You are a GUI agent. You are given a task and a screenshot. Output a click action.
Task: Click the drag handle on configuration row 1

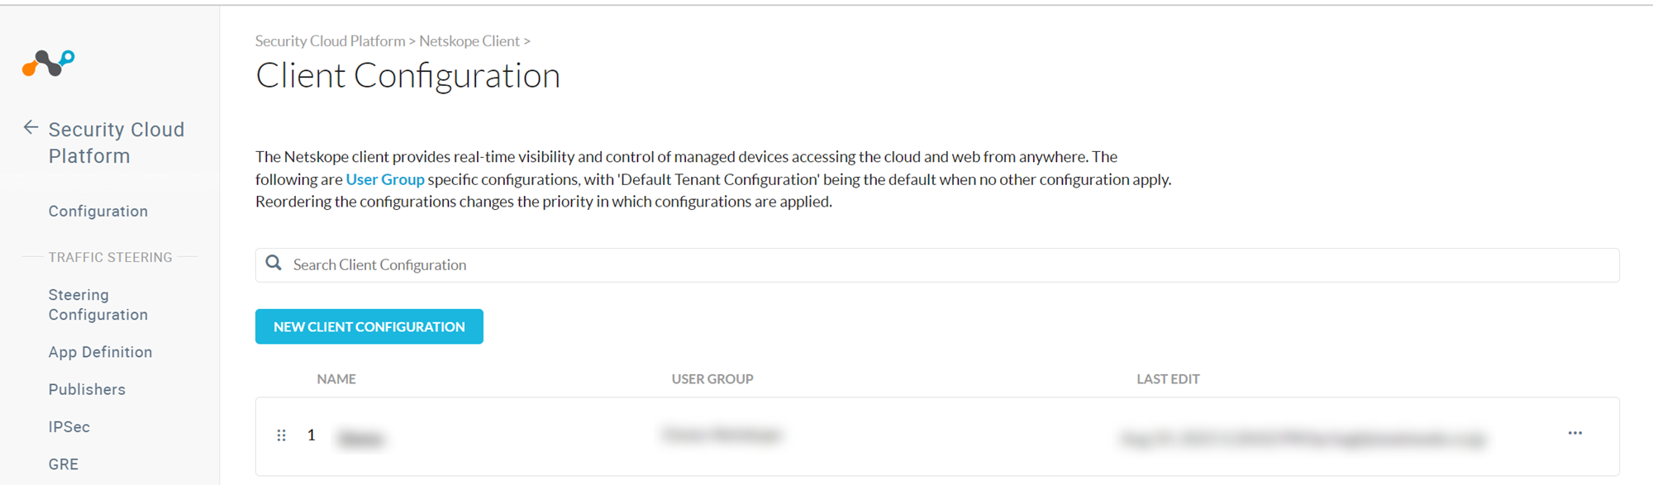282,434
